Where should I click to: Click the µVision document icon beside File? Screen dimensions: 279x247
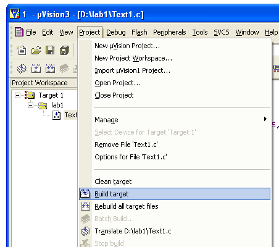click(19, 32)
